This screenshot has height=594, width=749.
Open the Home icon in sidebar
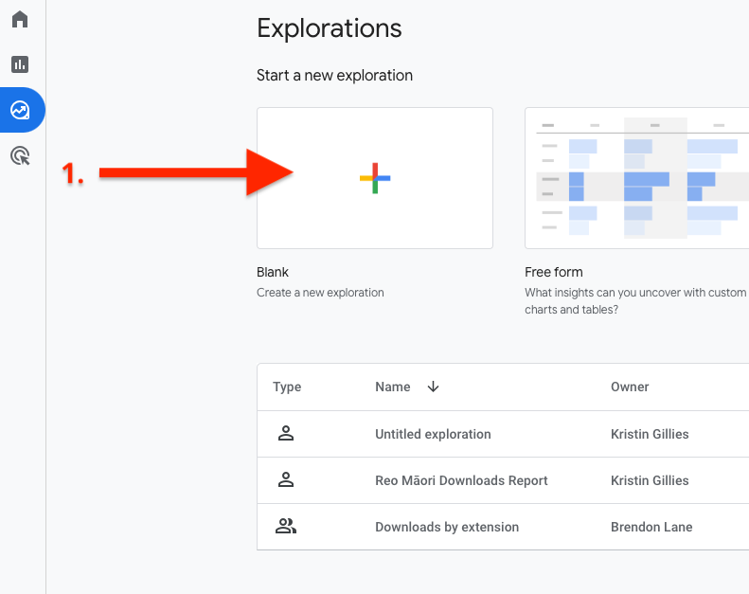[x=20, y=20]
